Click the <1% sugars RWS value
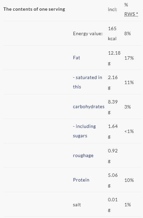The height and width of the screenshot is (218, 143). click(x=129, y=131)
